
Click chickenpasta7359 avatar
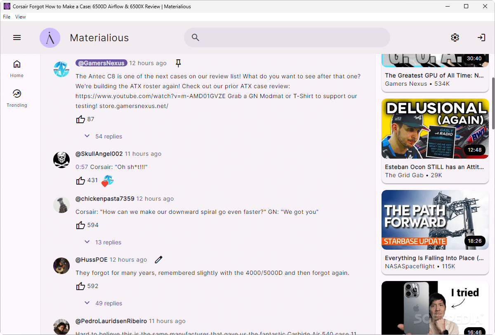pyautogui.click(x=61, y=205)
